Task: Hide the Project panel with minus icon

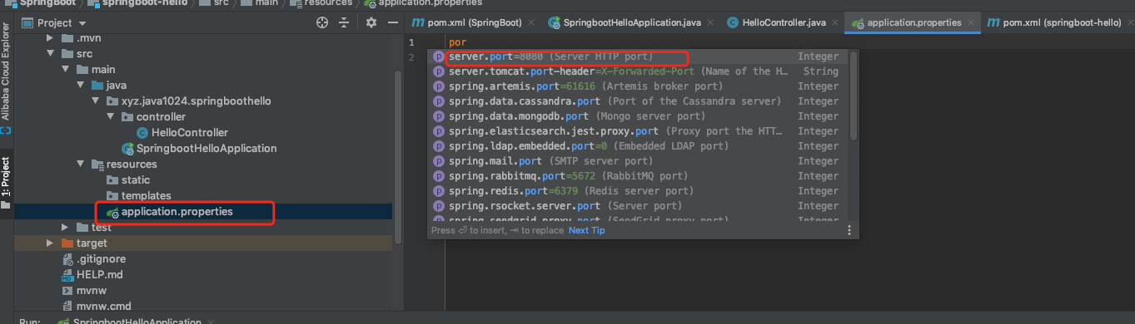Action: tap(392, 22)
